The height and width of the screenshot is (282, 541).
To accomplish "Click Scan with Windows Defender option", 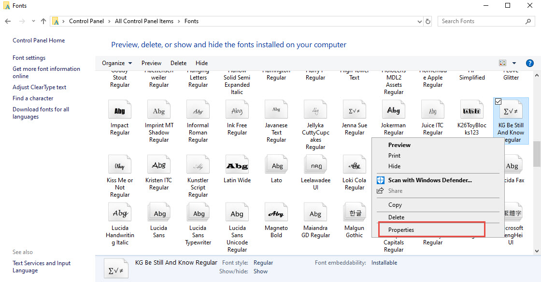I will tap(429, 180).
